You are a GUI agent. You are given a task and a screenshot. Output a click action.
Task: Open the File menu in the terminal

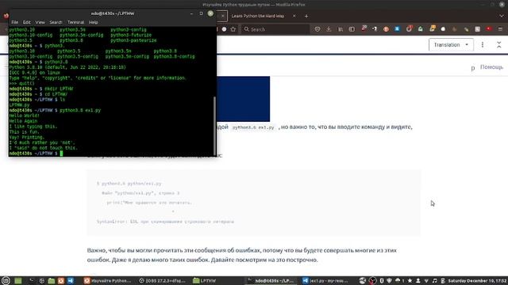point(14,22)
